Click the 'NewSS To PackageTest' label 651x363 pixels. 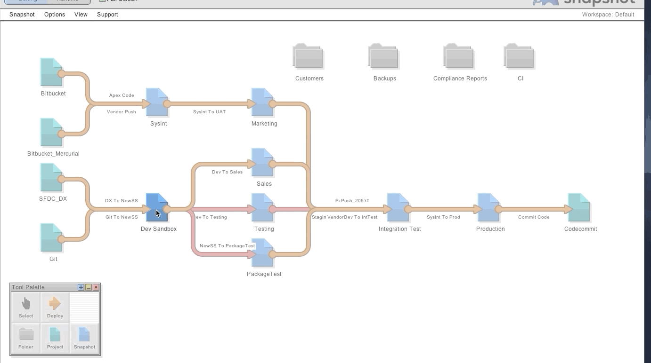[227, 246]
